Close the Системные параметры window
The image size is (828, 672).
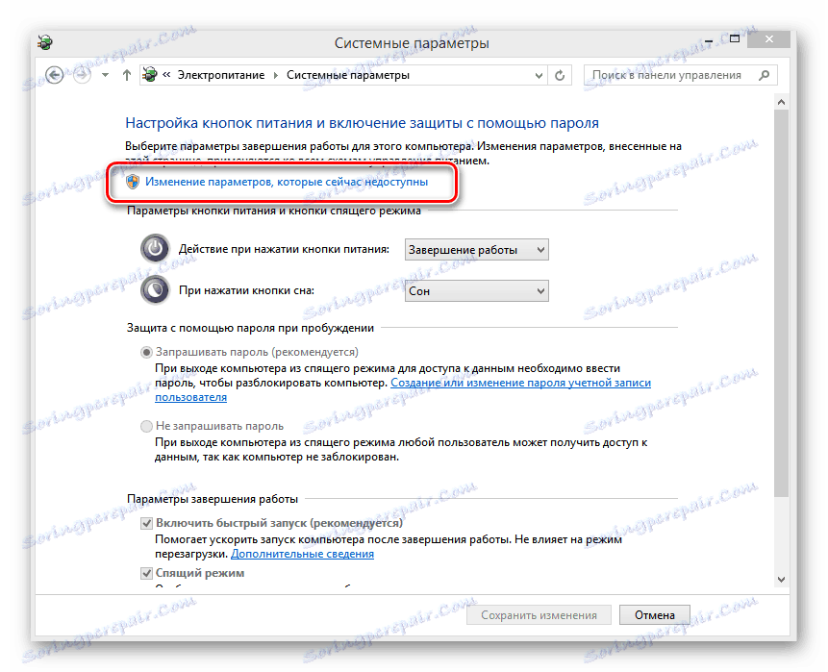(769, 39)
